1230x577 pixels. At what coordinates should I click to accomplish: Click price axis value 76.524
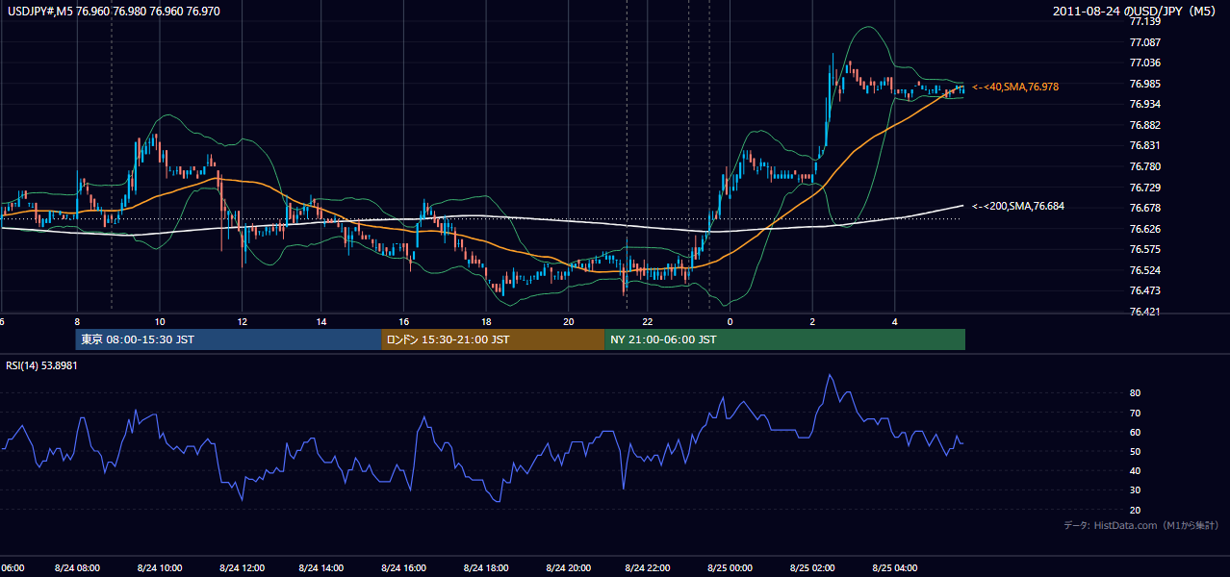pyautogui.click(x=1144, y=270)
